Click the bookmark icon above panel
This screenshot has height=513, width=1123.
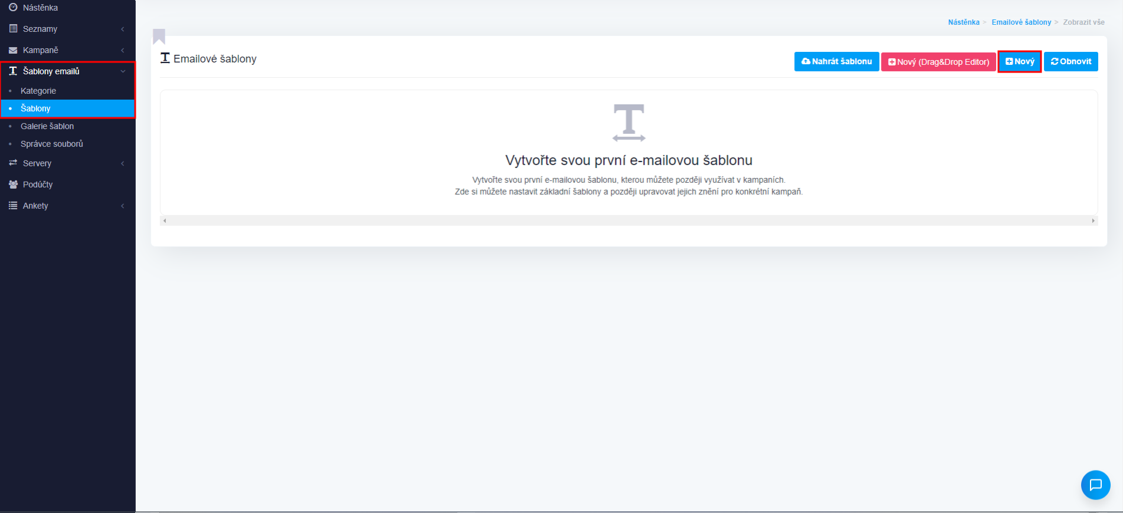pyautogui.click(x=159, y=36)
